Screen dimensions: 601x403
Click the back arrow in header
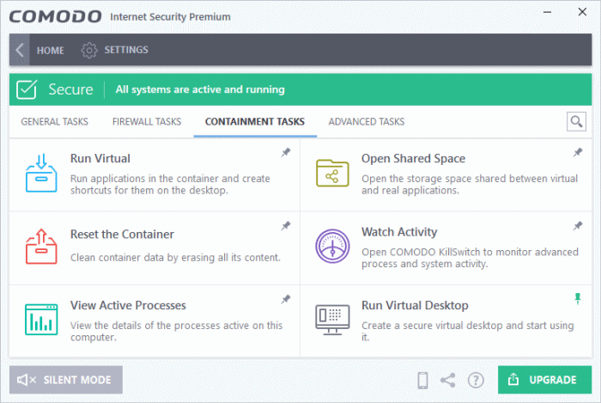click(20, 50)
